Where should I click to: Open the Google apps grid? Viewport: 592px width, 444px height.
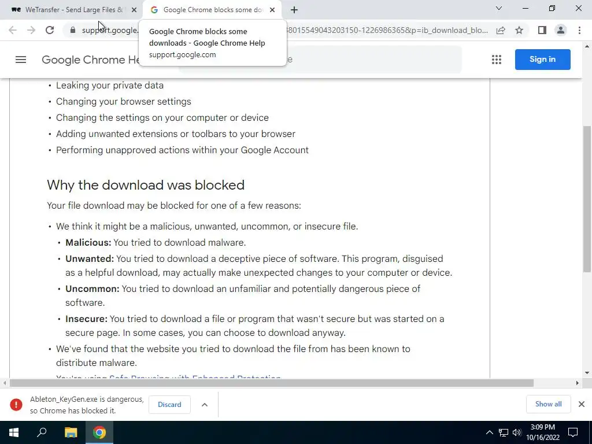pyautogui.click(x=497, y=60)
